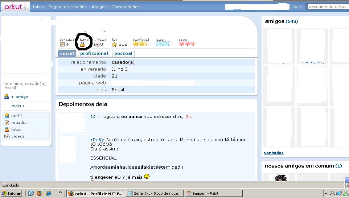The image size is (349, 198).
Task: Click the orkut logo
Action: click(13, 7)
